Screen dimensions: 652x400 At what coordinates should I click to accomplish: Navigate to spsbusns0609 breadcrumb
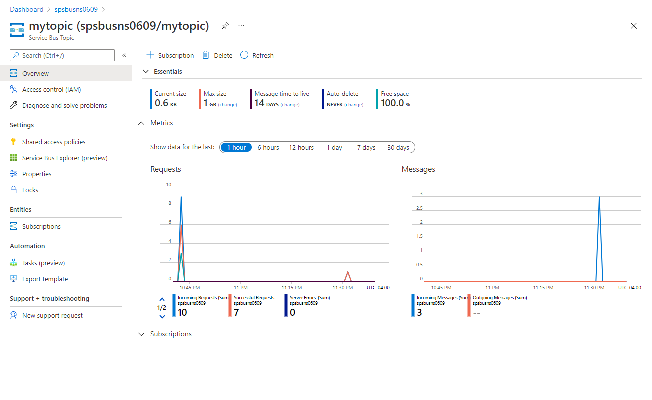click(x=76, y=9)
